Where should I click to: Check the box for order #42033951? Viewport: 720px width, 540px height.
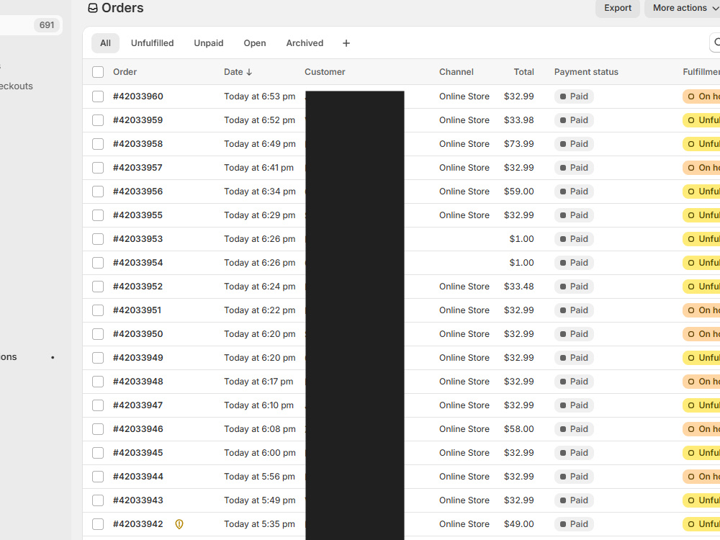98,310
